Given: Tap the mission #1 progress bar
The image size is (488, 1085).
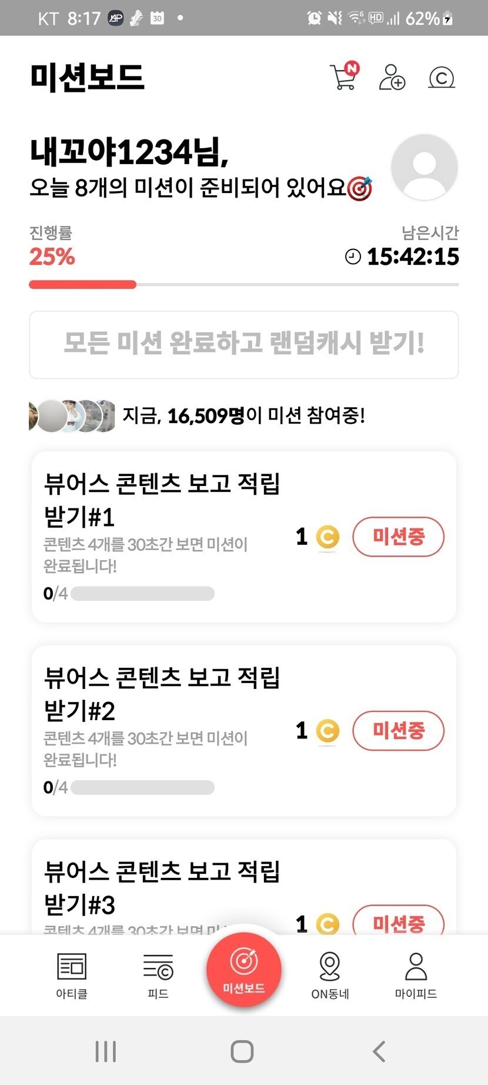Looking at the screenshot, I should [142, 593].
